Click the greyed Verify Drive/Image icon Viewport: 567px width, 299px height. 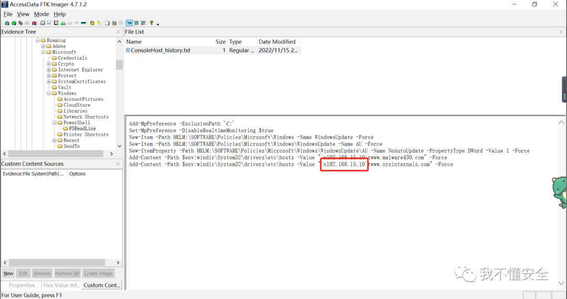[77, 23]
